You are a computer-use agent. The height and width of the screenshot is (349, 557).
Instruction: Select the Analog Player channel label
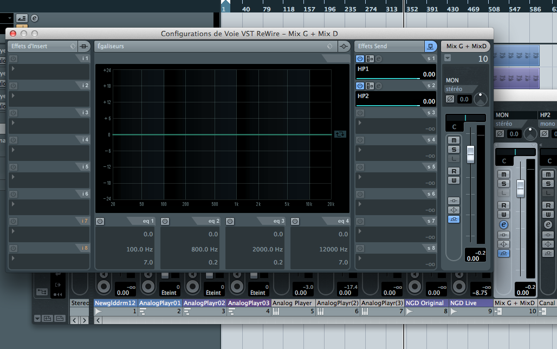[292, 303]
